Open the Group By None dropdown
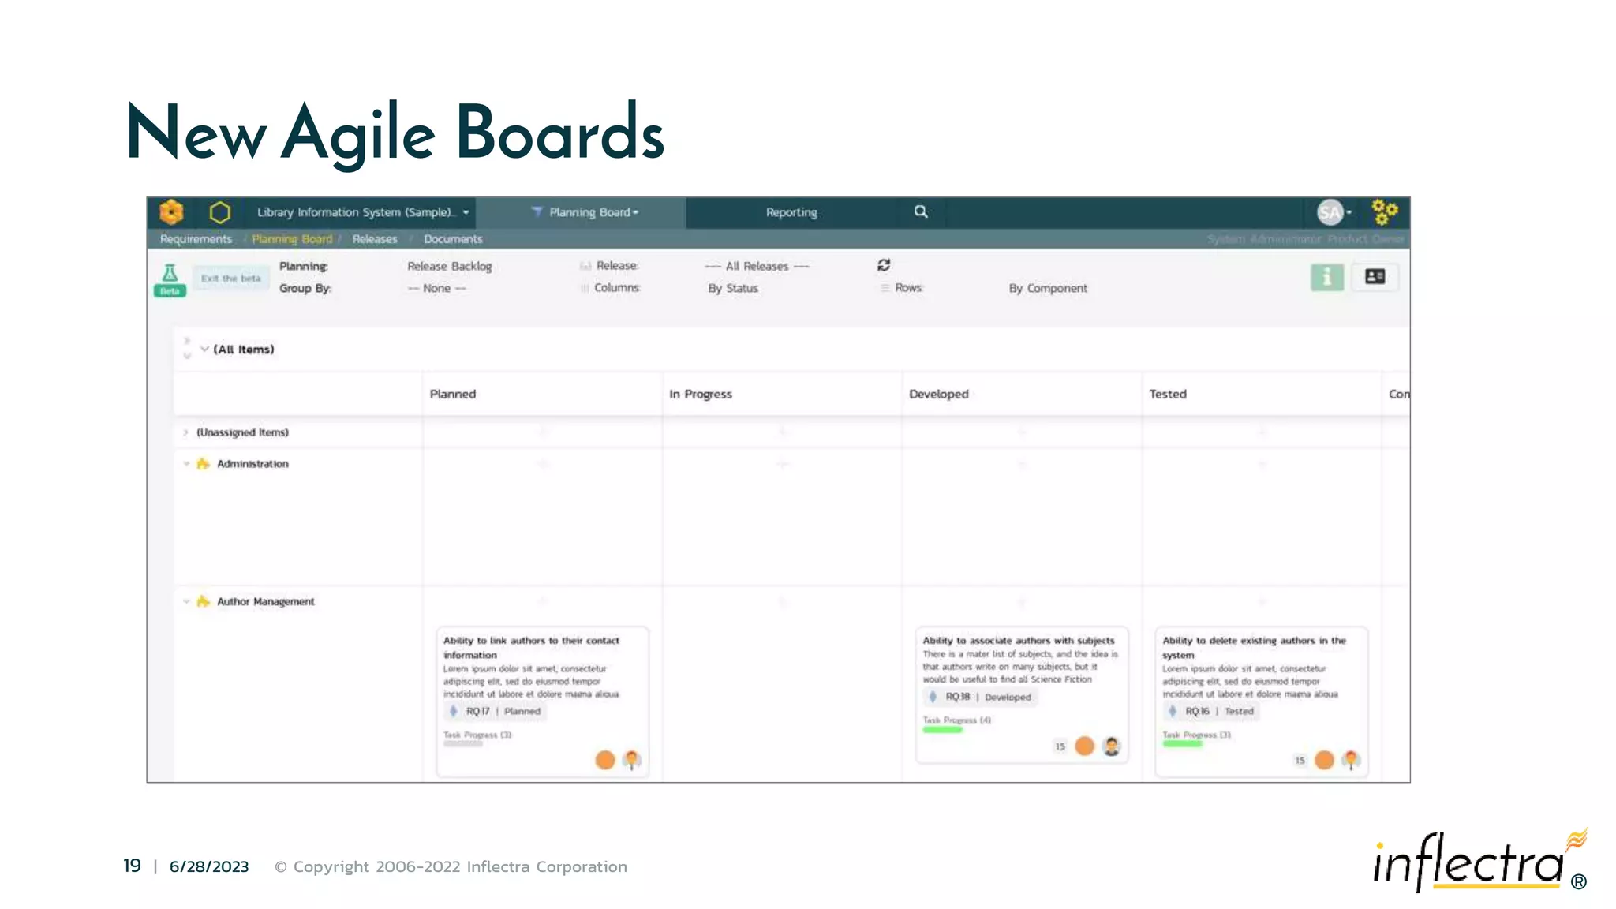The height and width of the screenshot is (909, 1616). coord(437,289)
